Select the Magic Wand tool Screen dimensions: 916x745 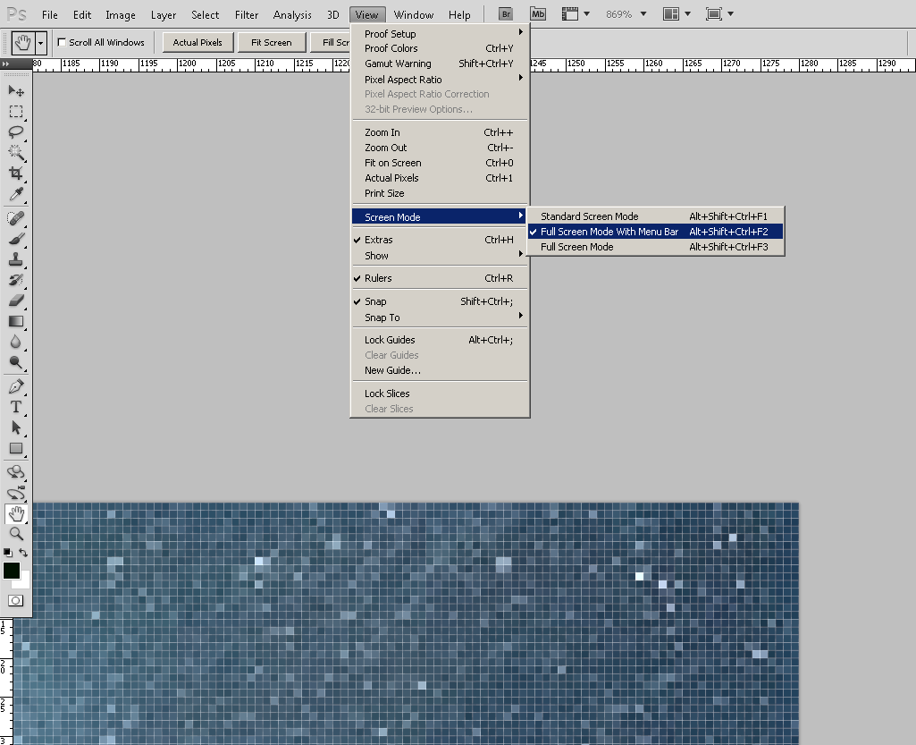pos(16,152)
